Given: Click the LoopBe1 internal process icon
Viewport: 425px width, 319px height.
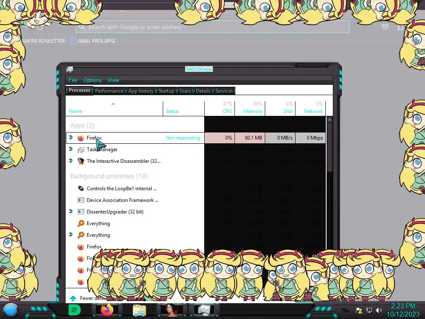Looking at the screenshot, I should pos(81,189).
